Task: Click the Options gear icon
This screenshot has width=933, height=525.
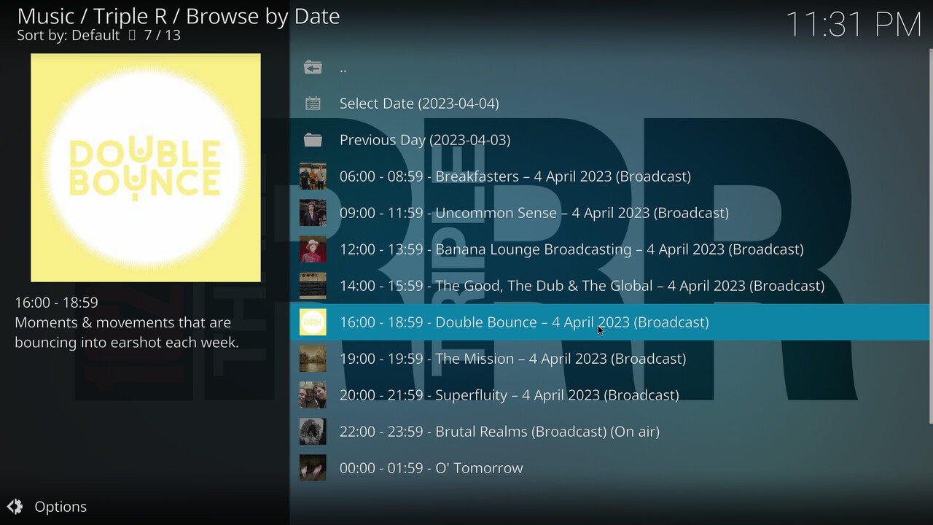Action: (x=15, y=507)
